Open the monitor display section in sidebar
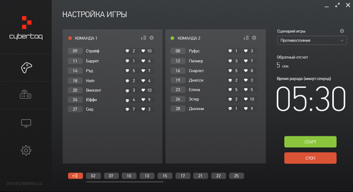The width and height of the screenshot is (353, 192). tap(26, 123)
